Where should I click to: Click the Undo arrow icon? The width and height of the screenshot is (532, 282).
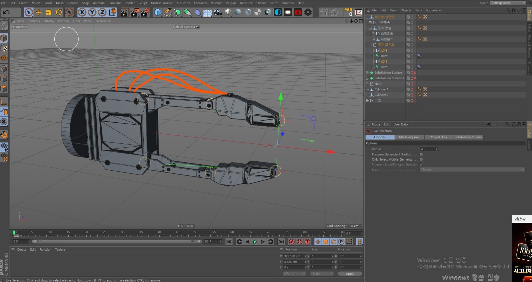coord(6,12)
